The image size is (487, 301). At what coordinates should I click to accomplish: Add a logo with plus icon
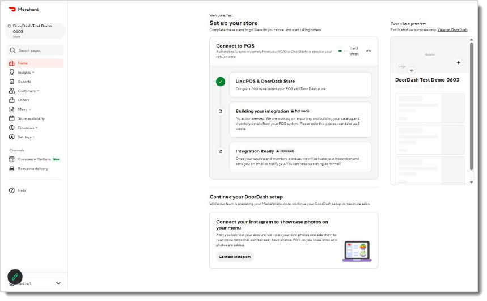pyautogui.click(x=412, y=71)
